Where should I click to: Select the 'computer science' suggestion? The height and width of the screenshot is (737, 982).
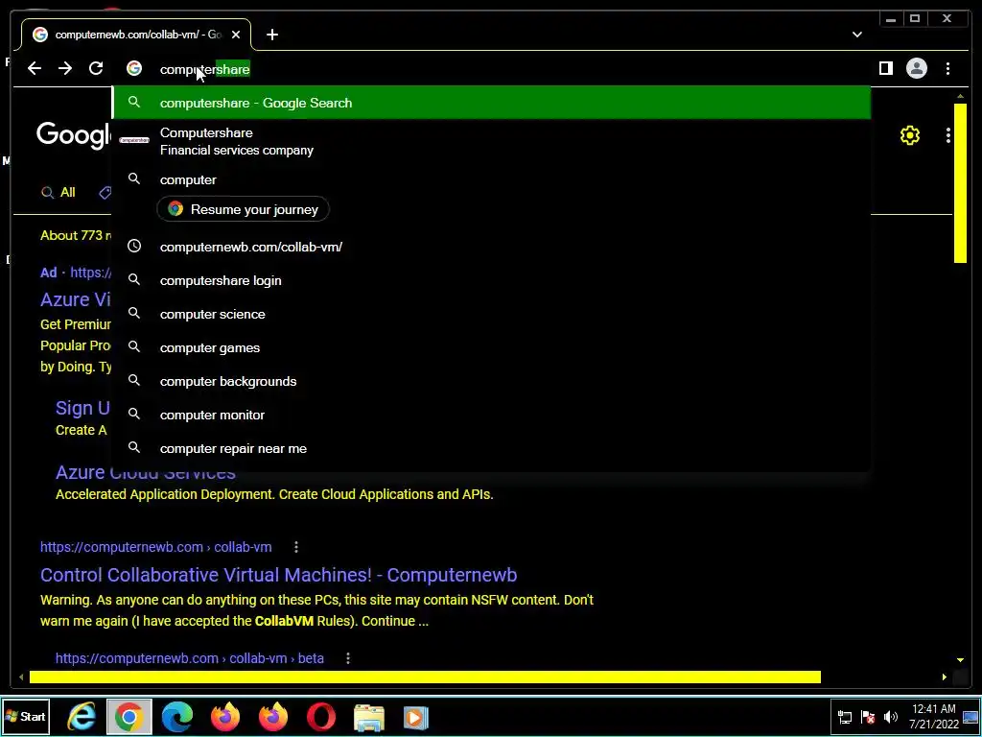(x=492, y=314)
